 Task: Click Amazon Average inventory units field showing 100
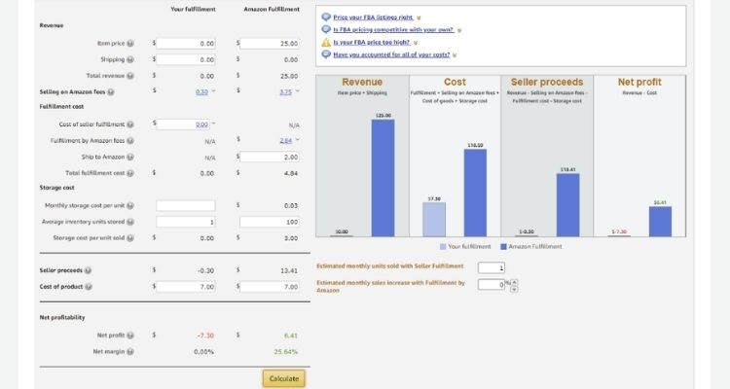pyautogui.click(x=270, y=222)
